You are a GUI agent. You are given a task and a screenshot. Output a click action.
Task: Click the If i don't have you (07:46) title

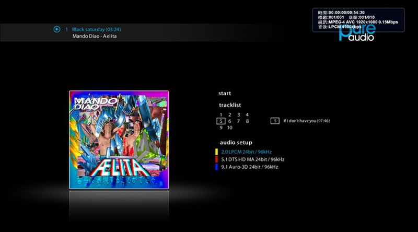point(307,121)
